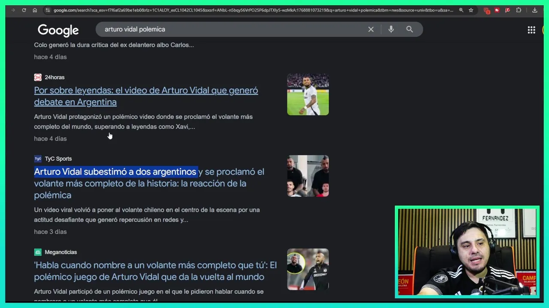Click the Meganoticias source name
Viewport: 549px width, 308px height.
[x=61, y=252]
